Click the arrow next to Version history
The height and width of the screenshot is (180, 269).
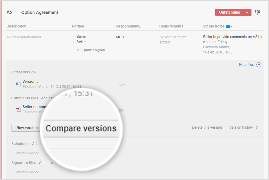tap(257, 127)
